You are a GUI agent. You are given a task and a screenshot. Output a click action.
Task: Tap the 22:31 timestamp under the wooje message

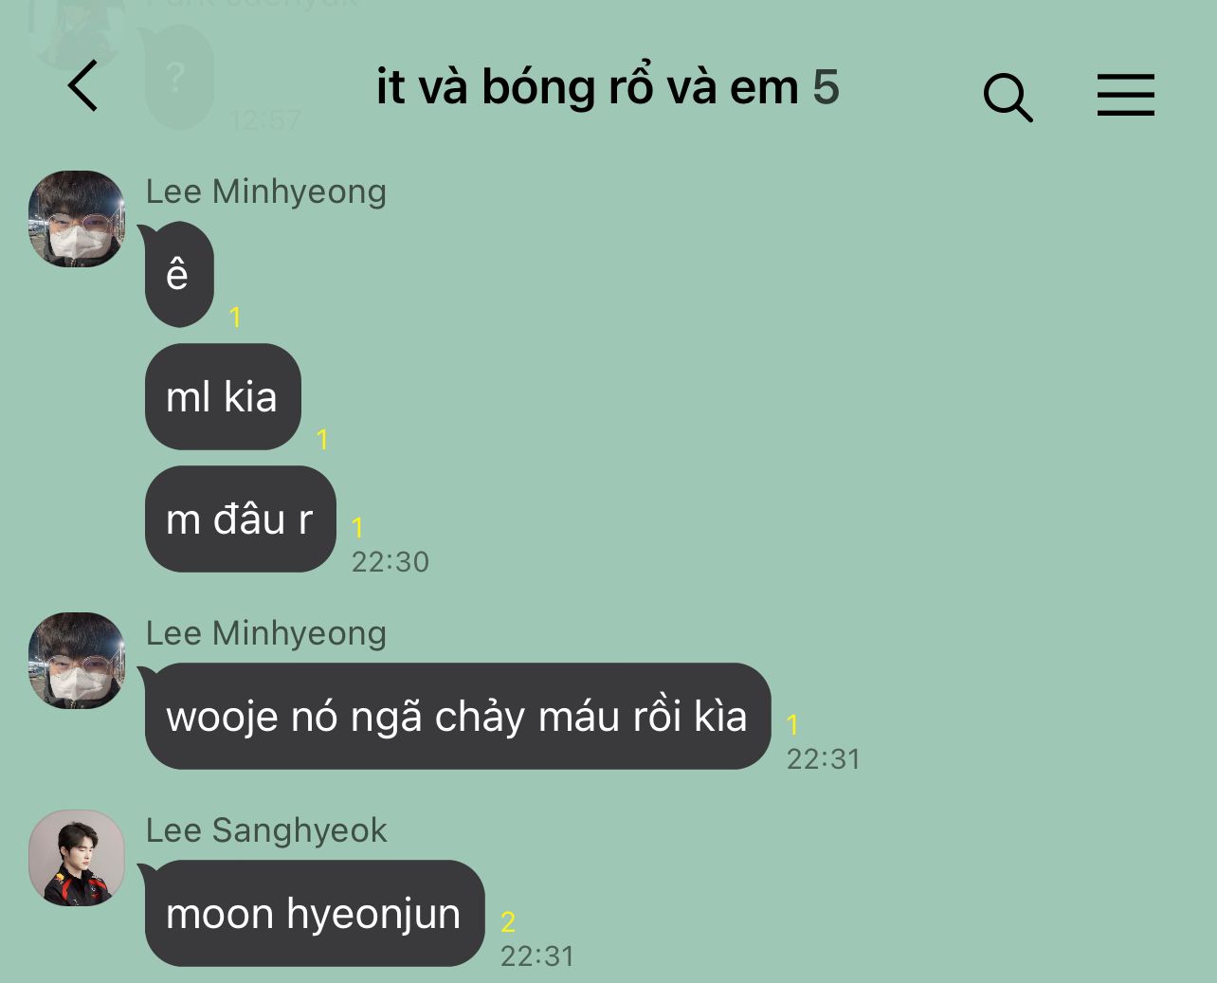point(824,759)
